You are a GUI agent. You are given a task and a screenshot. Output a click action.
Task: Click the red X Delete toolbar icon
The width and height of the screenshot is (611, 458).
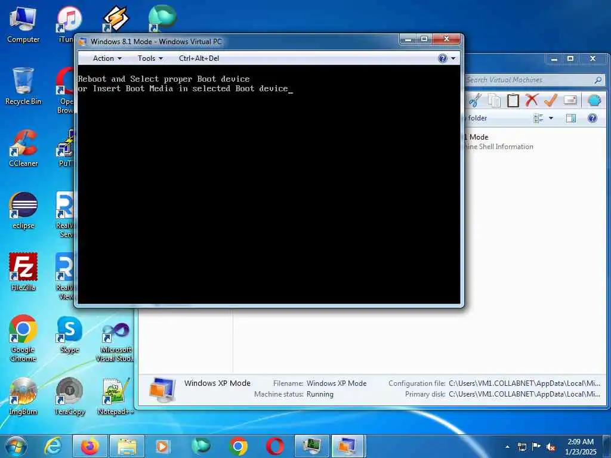(532, 100)
